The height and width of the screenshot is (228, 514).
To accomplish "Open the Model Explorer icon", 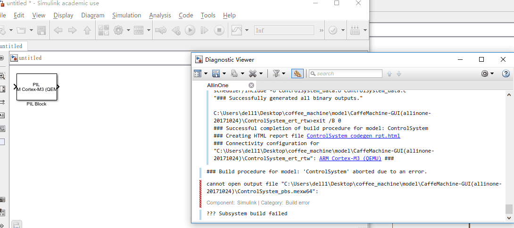I will [139, 31].
